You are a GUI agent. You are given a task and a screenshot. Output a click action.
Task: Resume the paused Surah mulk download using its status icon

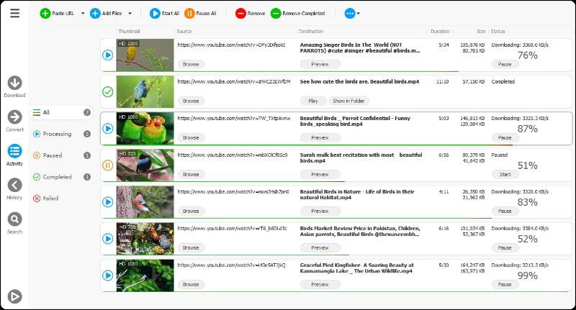pos(108,165)
